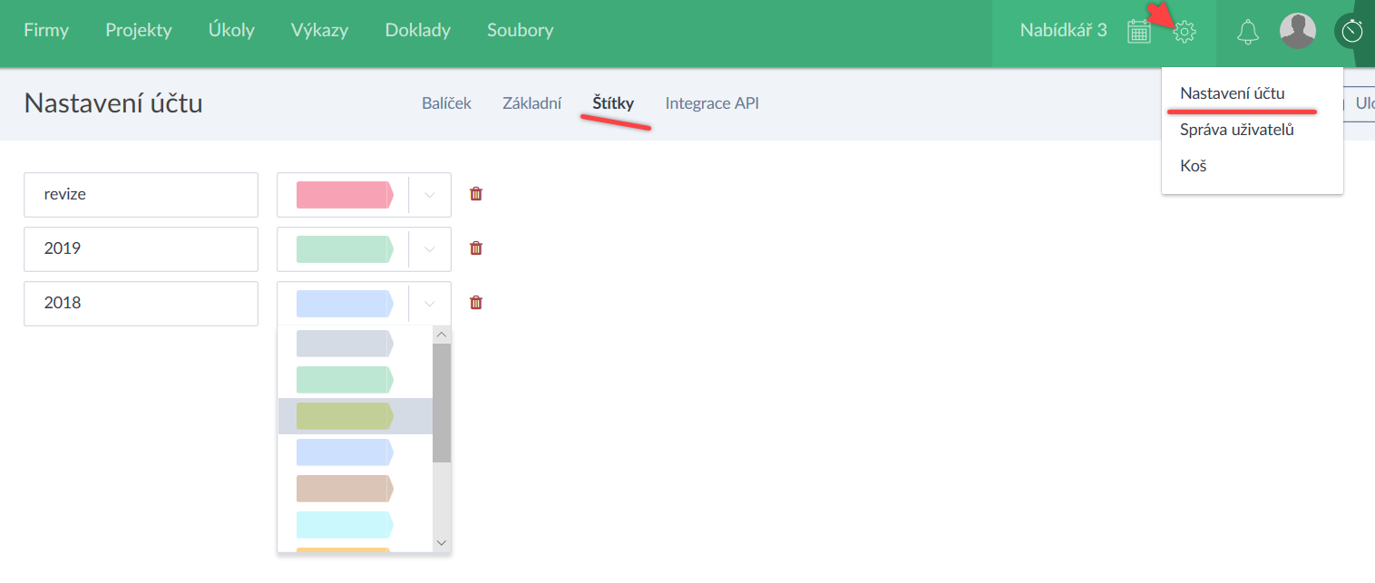Expand color dropdown for revize label
Viewport: 1375px width, 583px height.
430,195
